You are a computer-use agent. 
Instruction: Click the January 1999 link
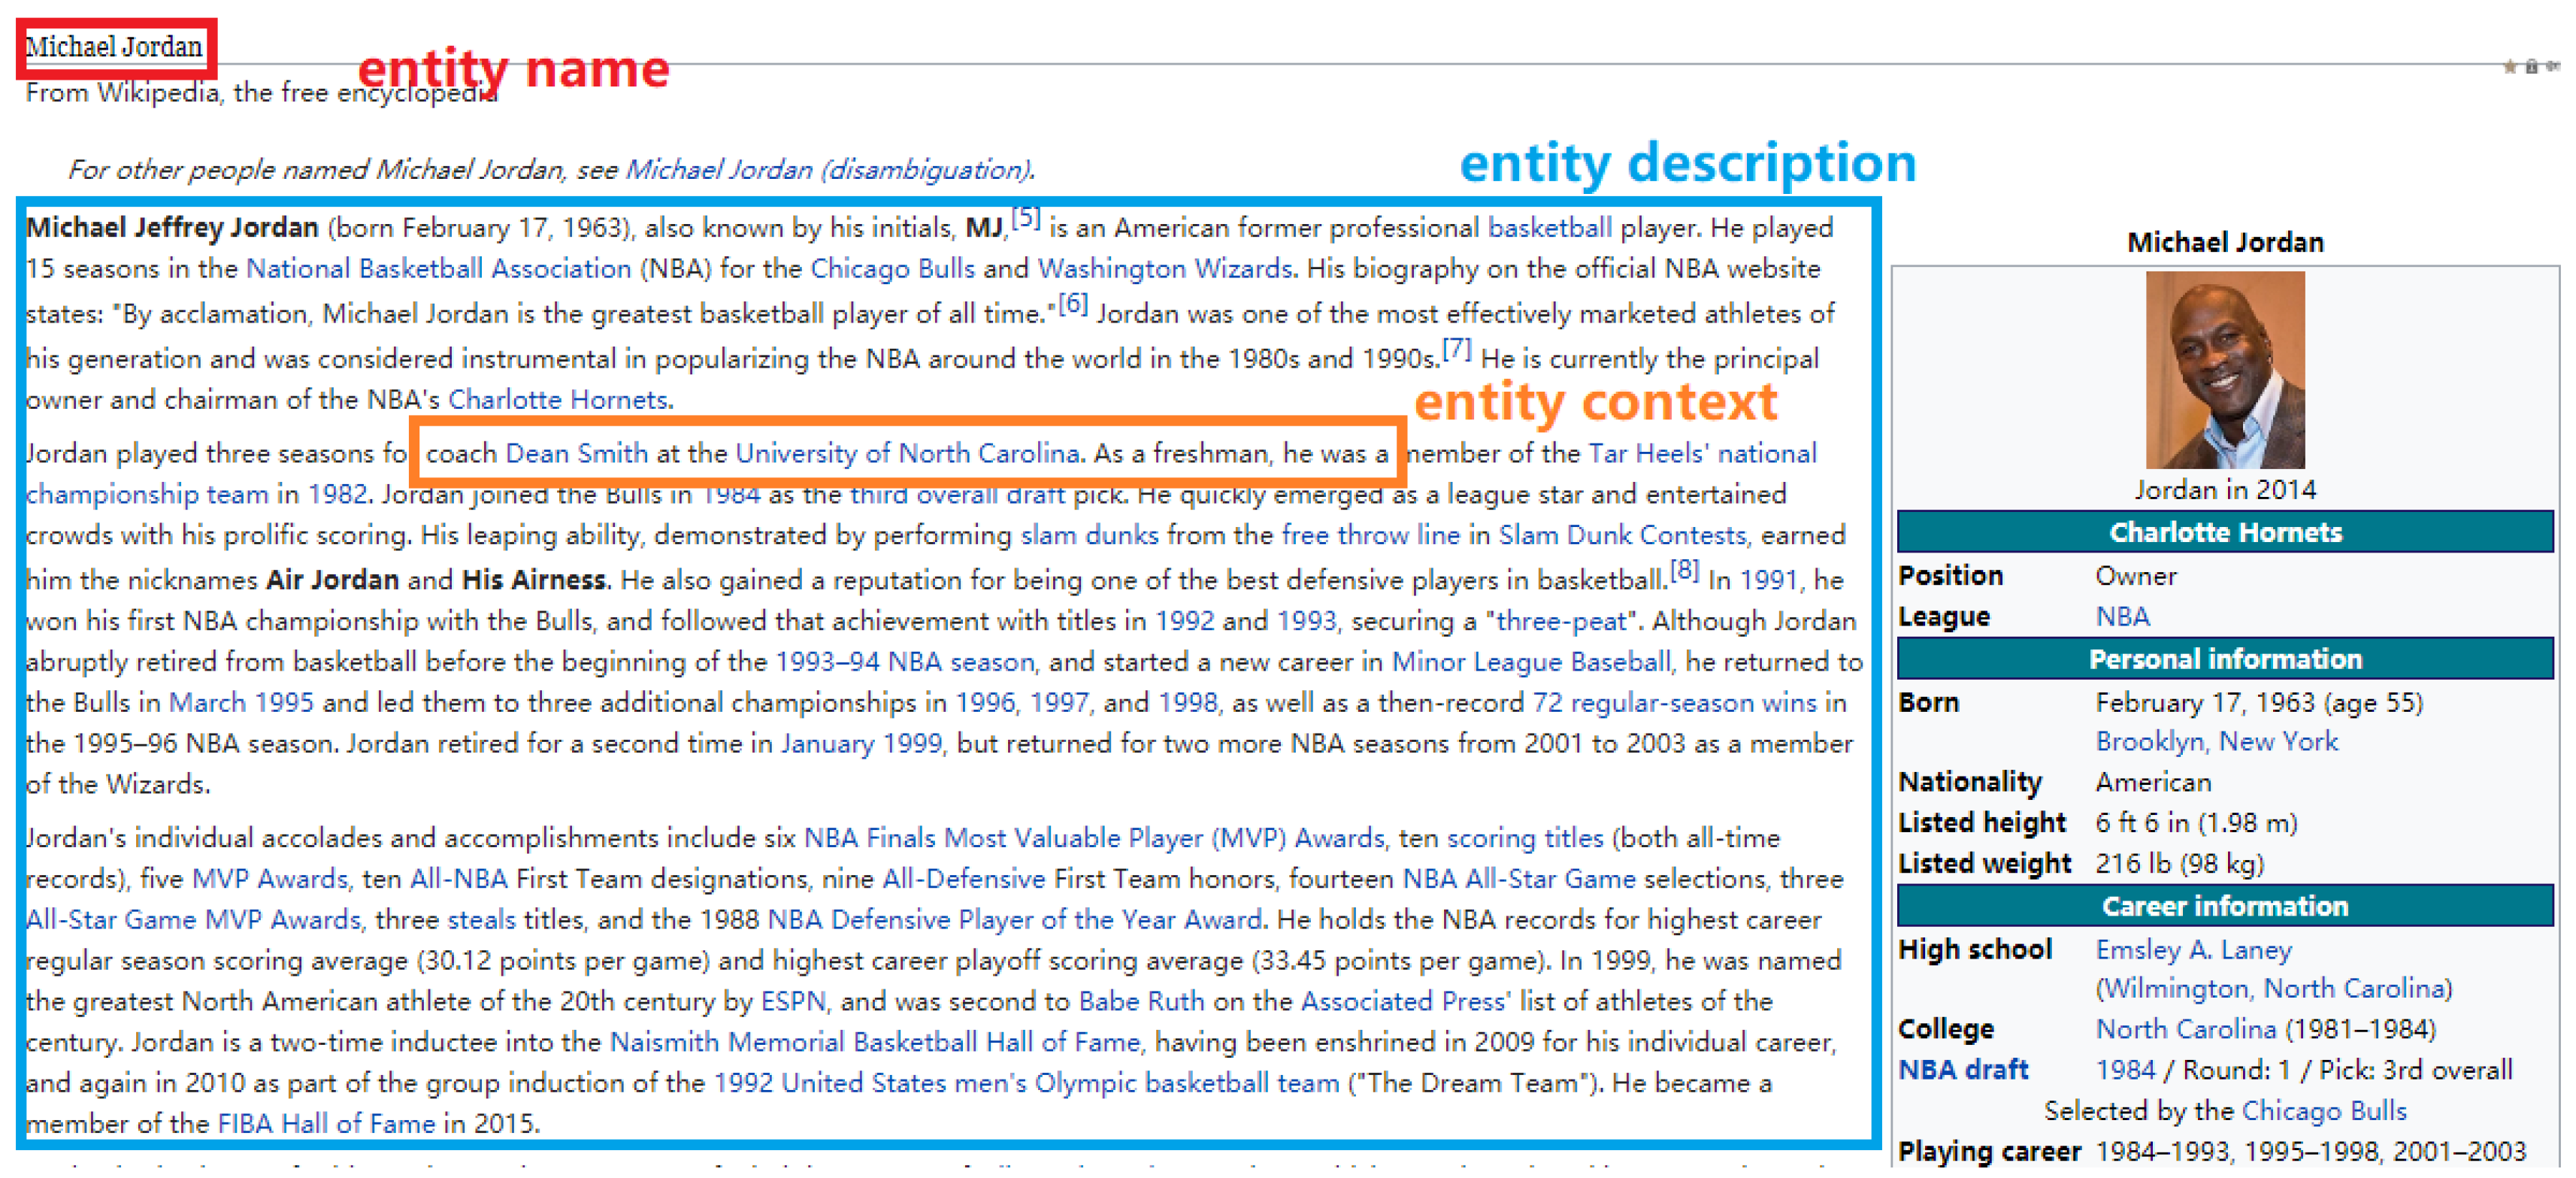click(x=862, y=744)
